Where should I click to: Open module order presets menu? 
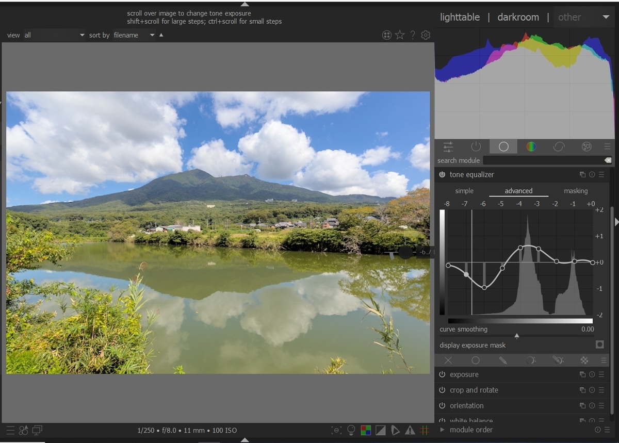tap(607, 430)
